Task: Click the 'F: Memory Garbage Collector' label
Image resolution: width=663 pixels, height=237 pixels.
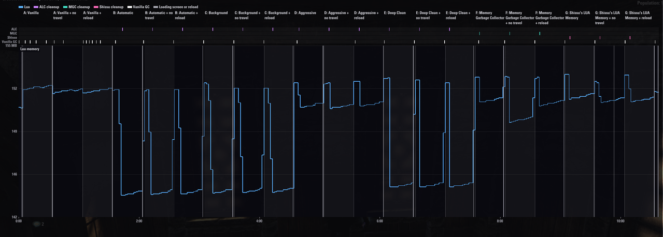Action: pos(490,16)
